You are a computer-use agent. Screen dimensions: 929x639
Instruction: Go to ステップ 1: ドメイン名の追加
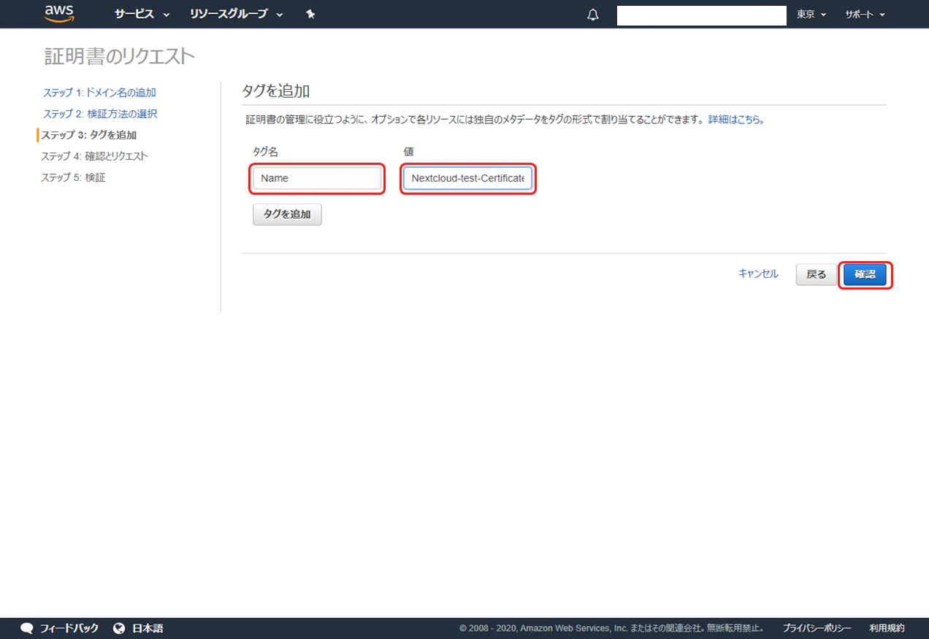[99, 93]
